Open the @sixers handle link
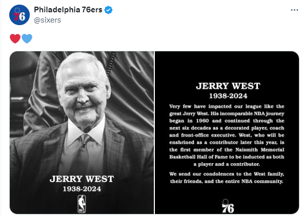 point(48,20)
